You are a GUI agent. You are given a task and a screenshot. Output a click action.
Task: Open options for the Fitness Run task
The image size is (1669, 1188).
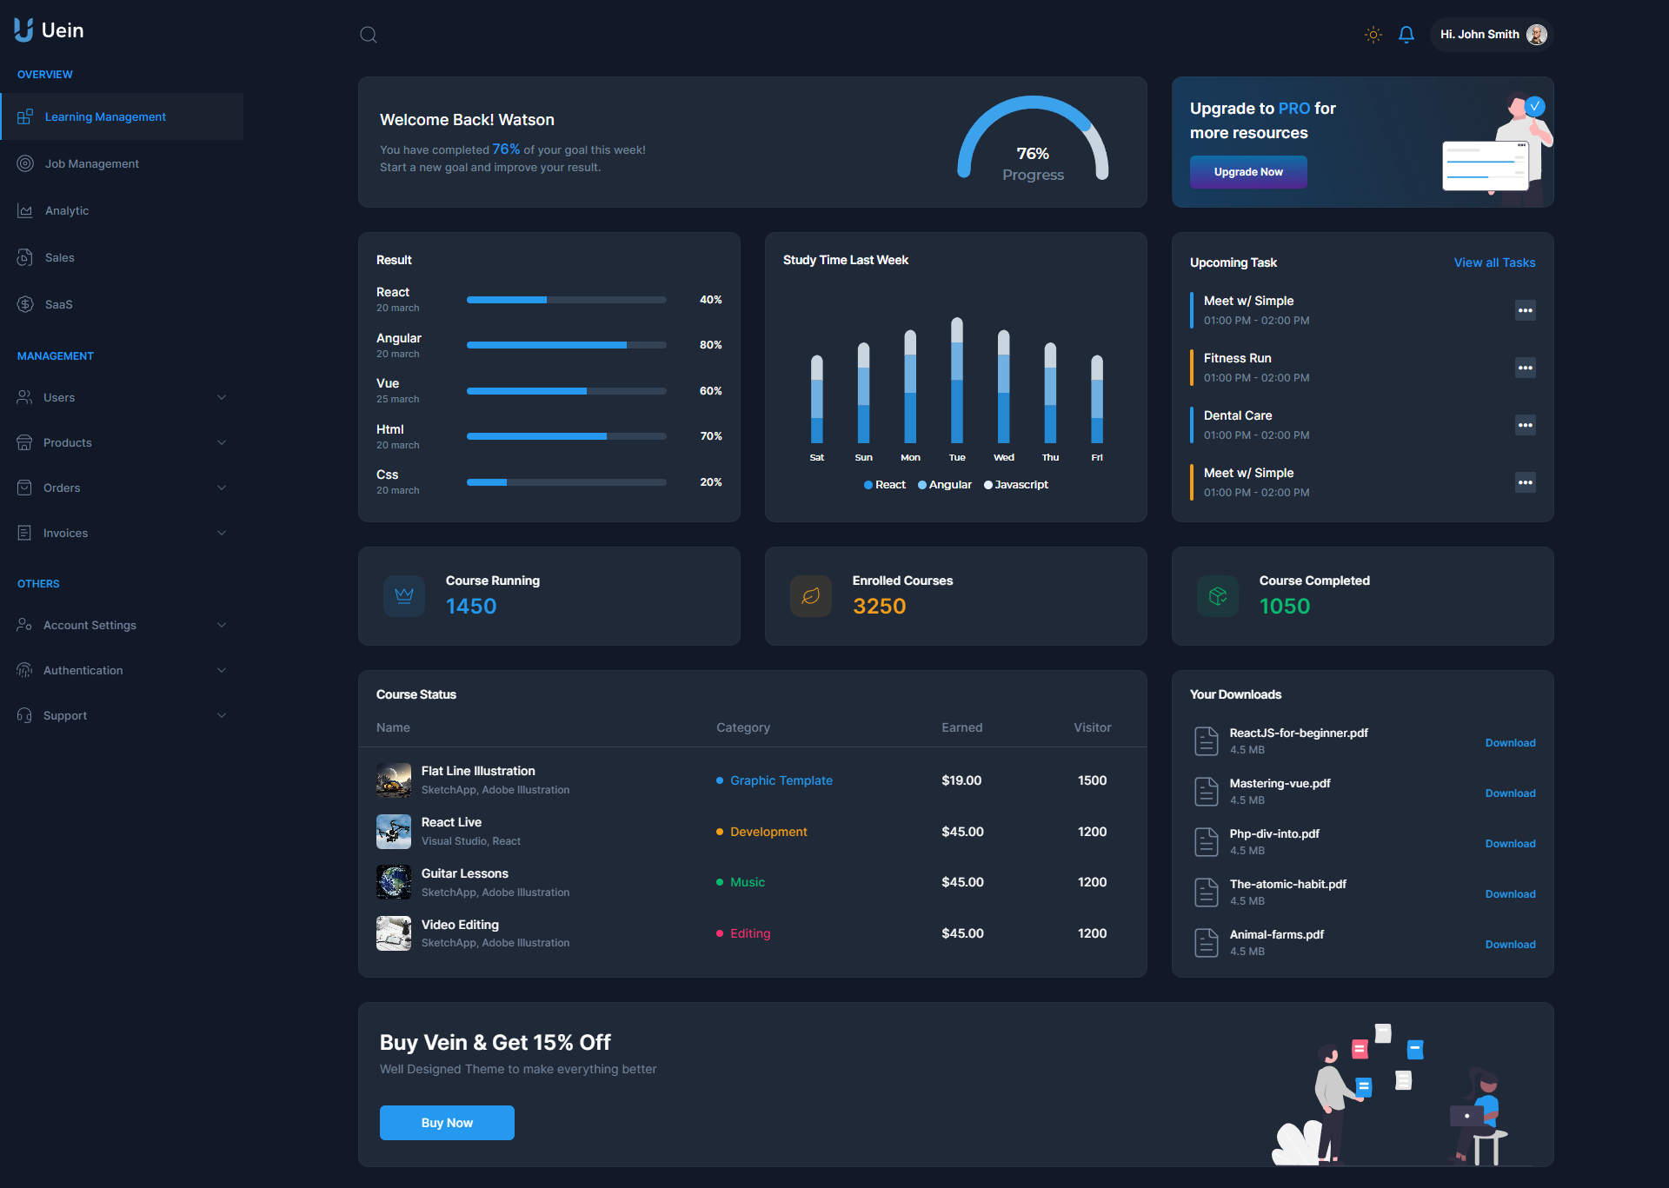(1526, 368)
